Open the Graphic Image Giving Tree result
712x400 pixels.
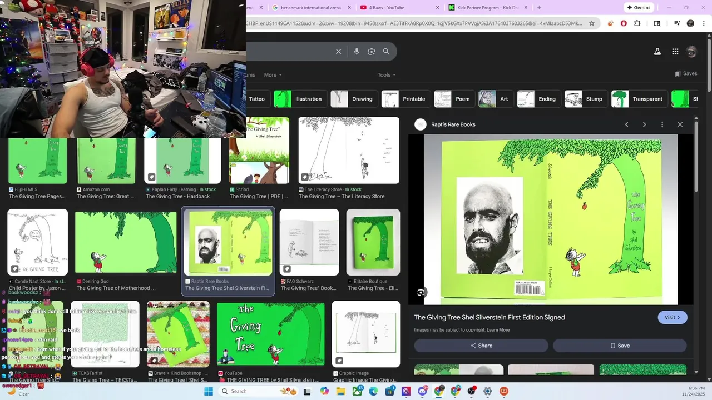coord(366,334)
